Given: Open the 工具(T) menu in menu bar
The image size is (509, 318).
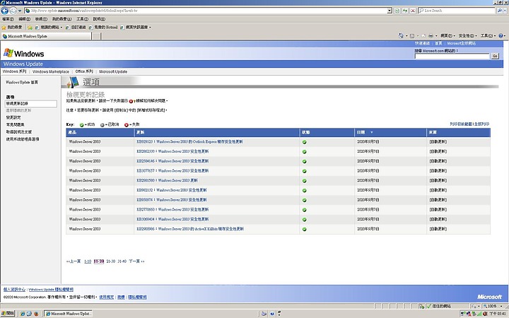Looking at the screenshot, I should 82,19.
